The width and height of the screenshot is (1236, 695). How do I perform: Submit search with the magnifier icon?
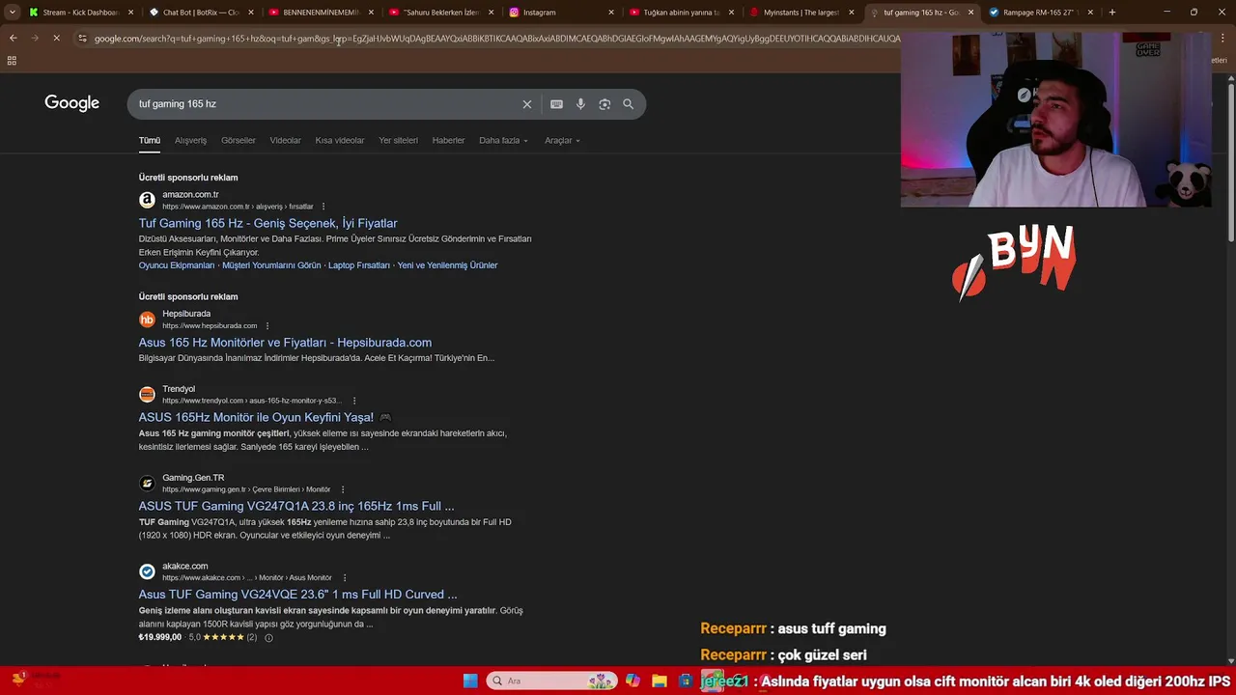(629, 104)
